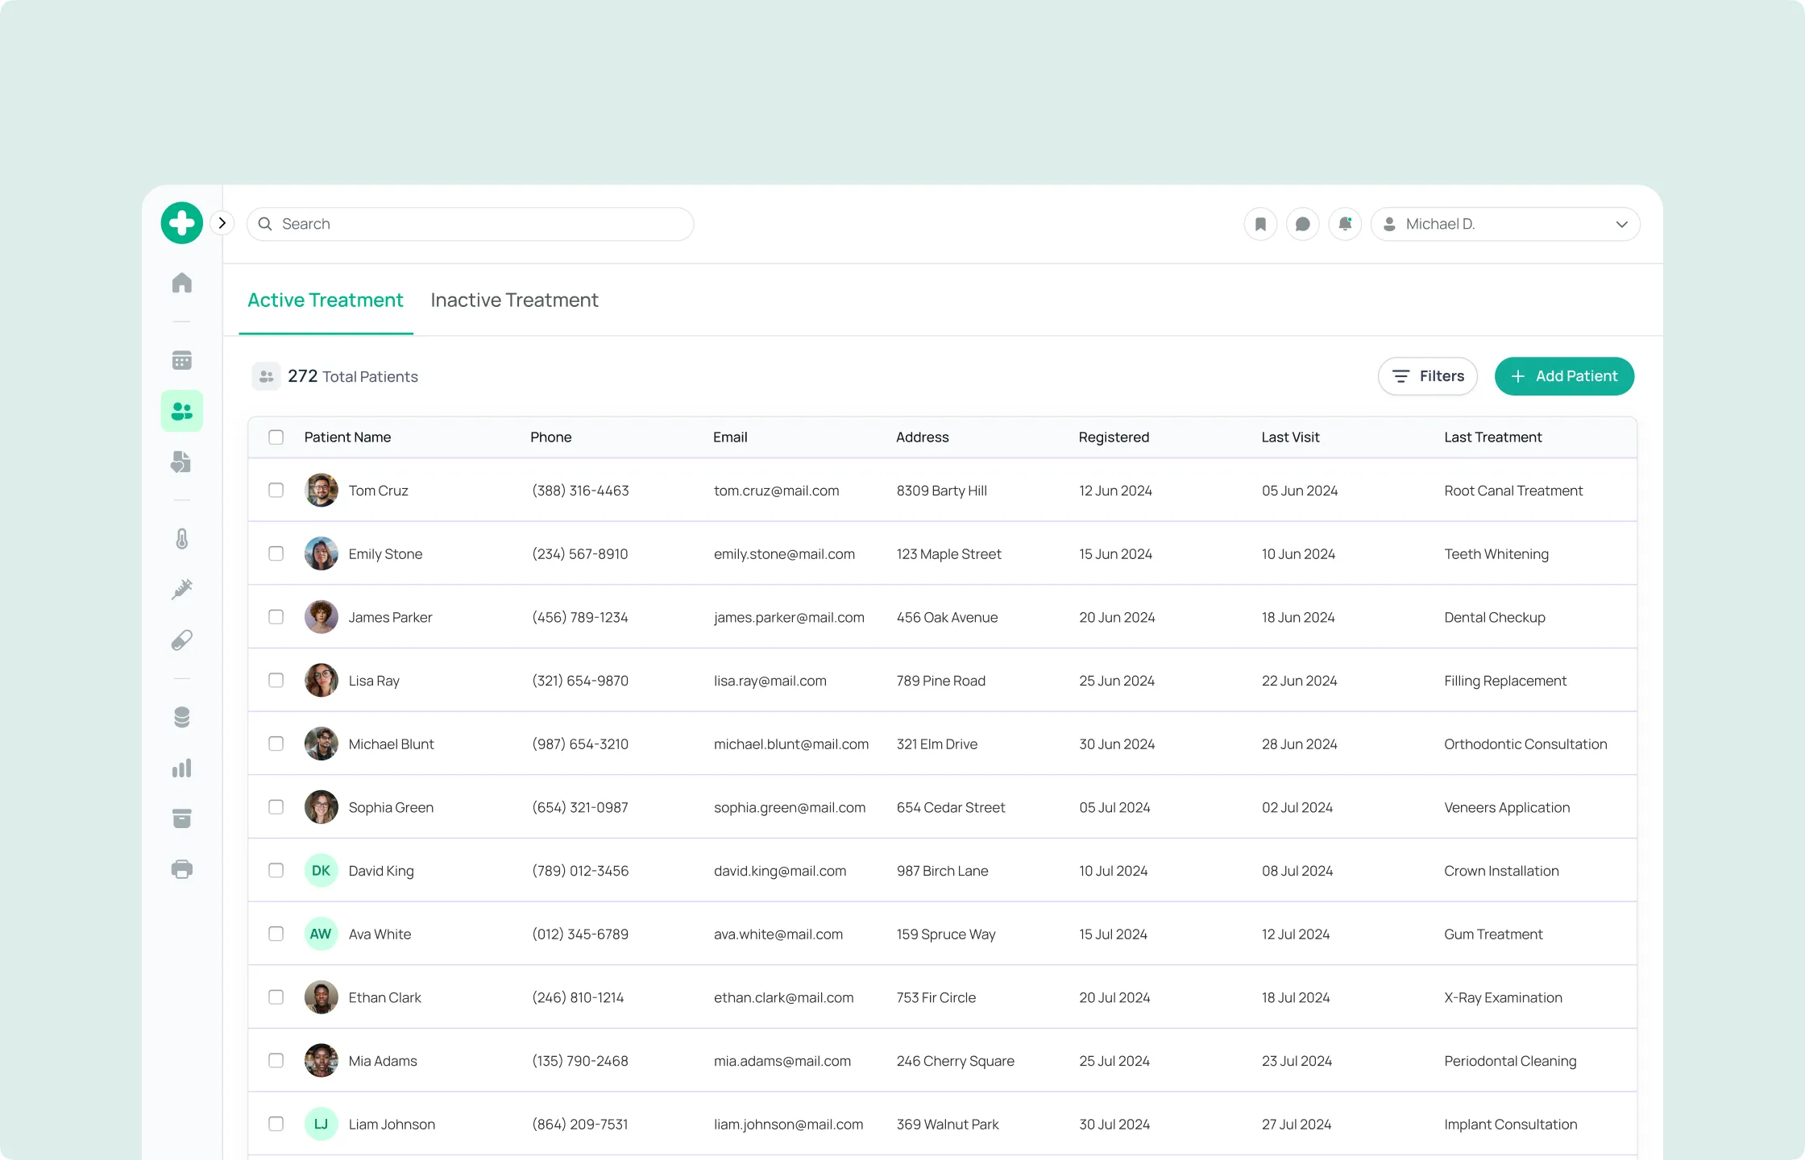Open patient name Sophia Green

click(391, 807)
